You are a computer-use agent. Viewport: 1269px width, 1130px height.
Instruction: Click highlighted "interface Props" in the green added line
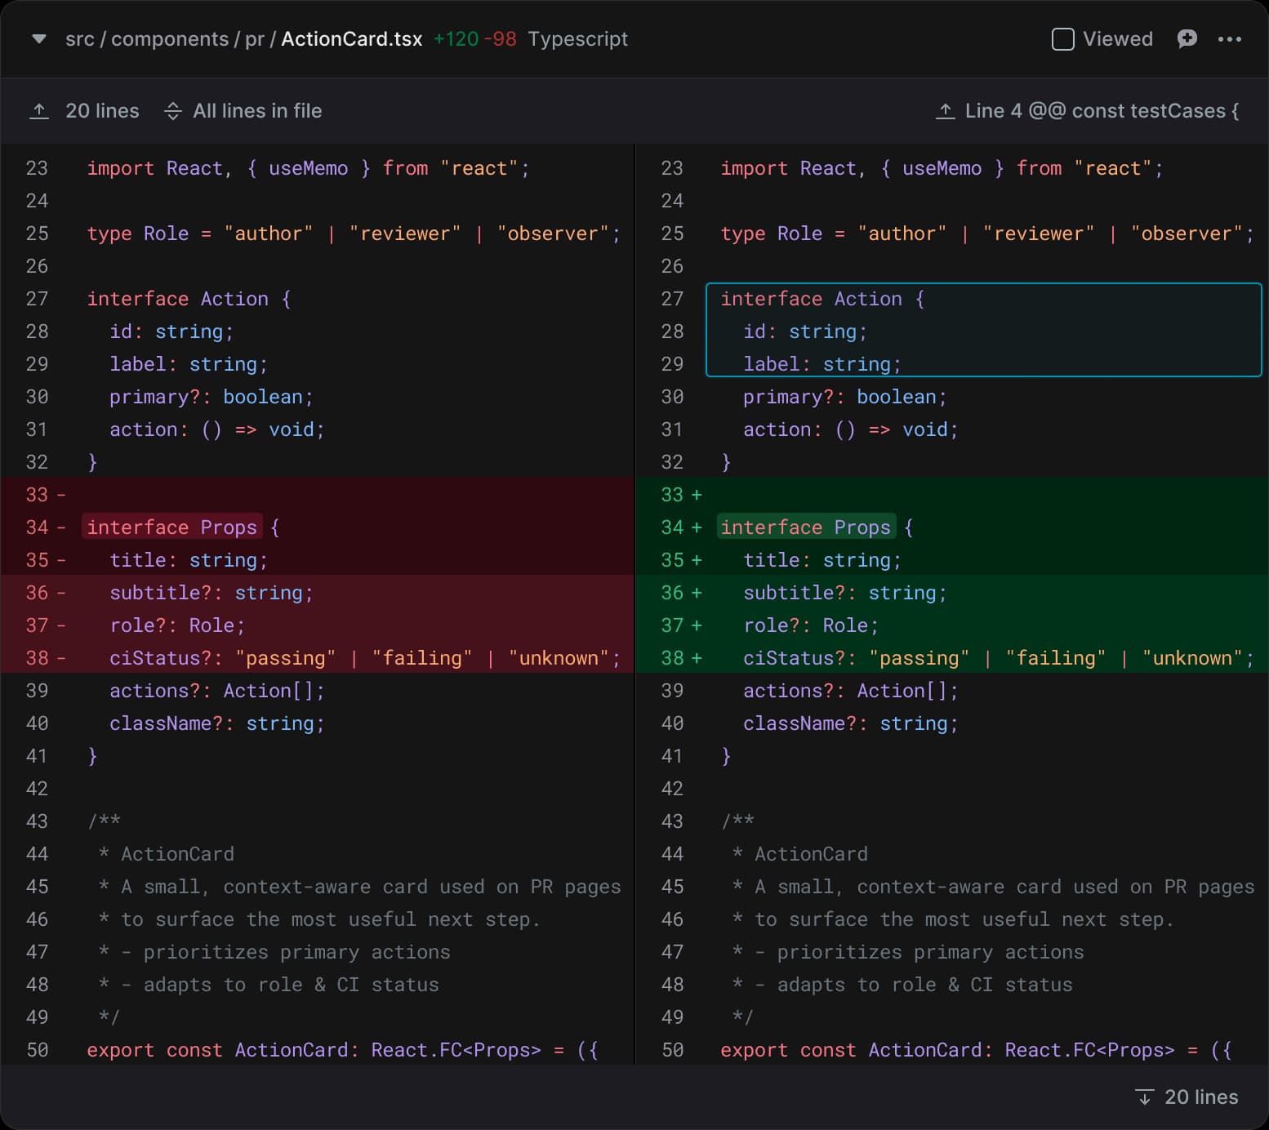pos(805,527)
